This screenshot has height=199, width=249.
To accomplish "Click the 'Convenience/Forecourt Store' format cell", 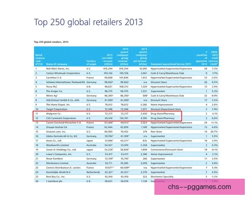I will [x=167, y=150].
